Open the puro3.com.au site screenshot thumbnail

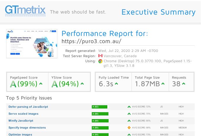32,44
